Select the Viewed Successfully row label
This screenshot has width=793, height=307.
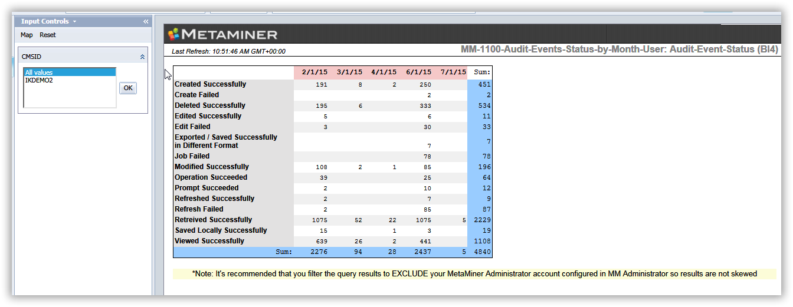pyautogui.click(x=209, y=241)
